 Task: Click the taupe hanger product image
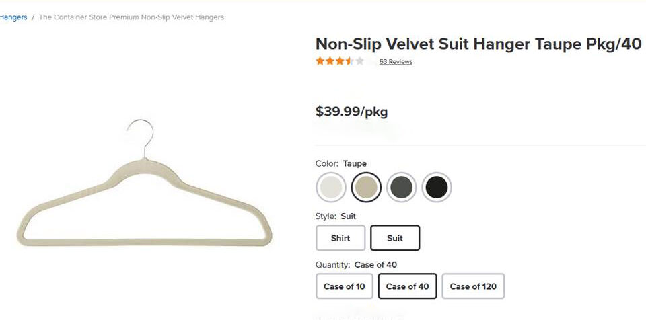pyautogui.click(x=144, y=195)
